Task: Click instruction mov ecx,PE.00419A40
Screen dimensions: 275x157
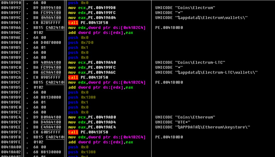Action: pos(92,62)
